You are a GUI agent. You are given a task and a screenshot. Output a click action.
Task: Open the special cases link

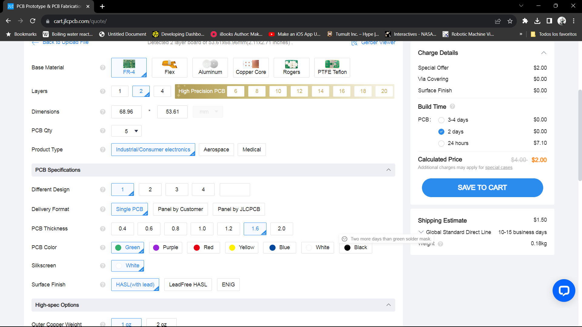point(499,167)
